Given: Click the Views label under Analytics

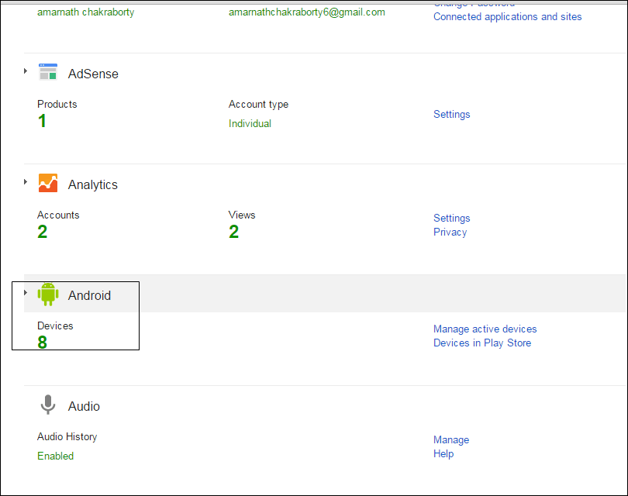Looking at the screenshot, I should coord(242,215).
